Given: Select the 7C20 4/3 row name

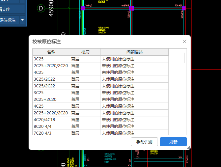Looking at the screenshot, I should click(43, 133).
